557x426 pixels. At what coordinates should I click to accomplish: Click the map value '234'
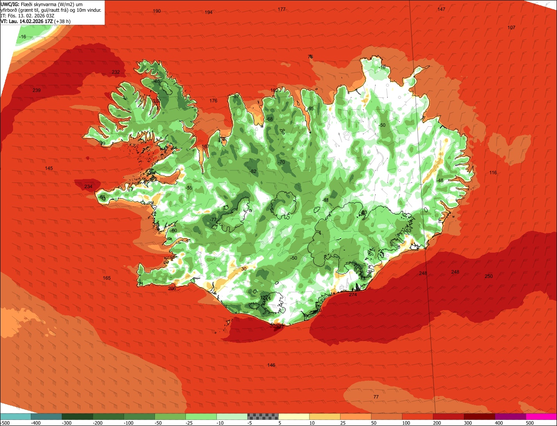tap(88, 186)
